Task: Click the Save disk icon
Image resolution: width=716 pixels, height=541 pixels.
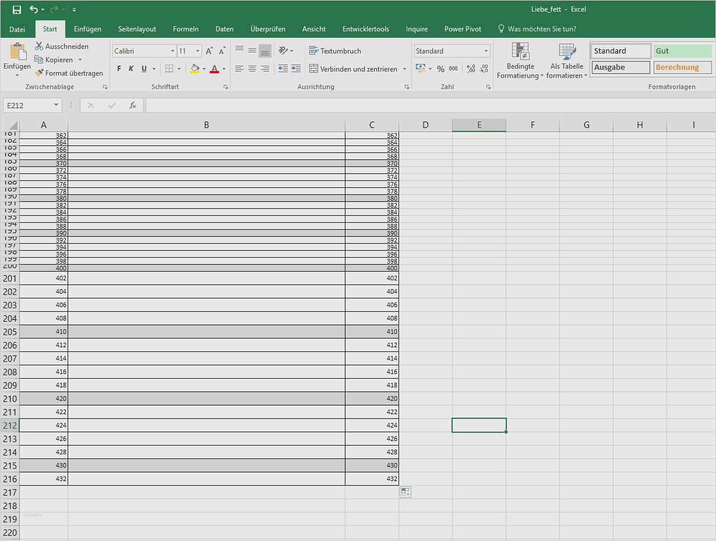Action: pos(17,9)
